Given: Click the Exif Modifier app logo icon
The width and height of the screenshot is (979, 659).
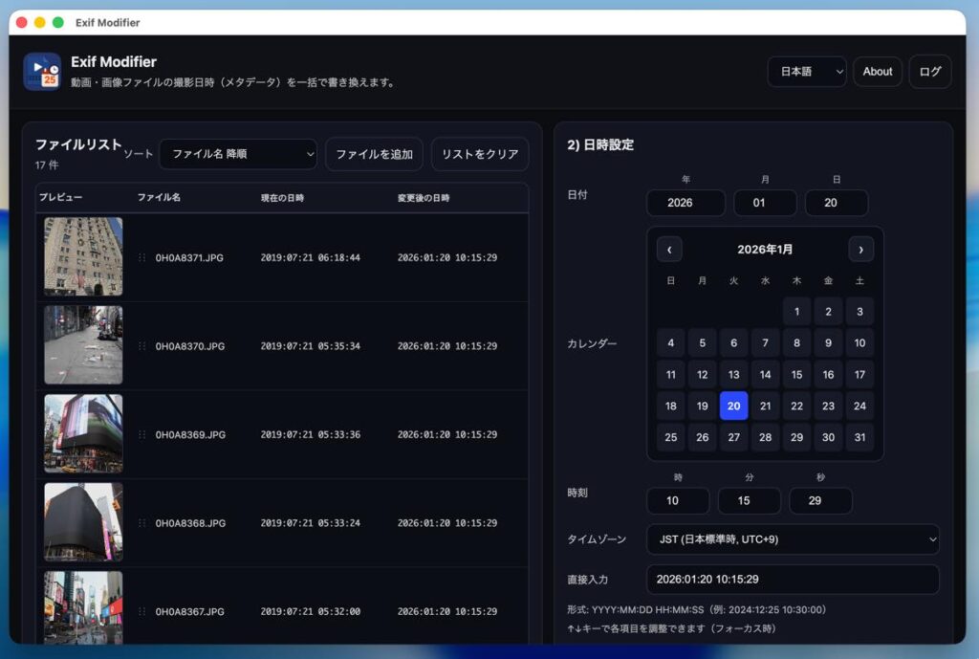Looking at the screenshot, I should [42, 72].
